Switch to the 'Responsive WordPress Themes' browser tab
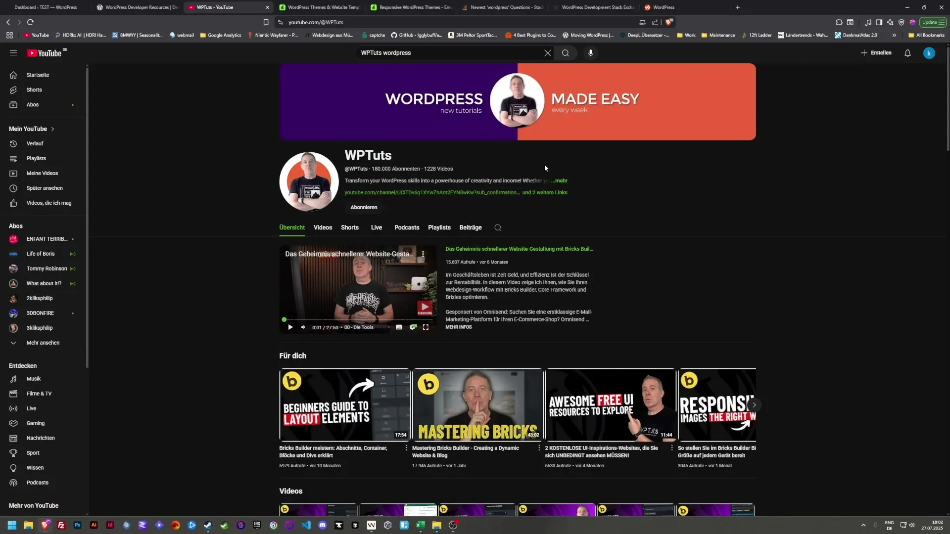Viewport: 950px width, 534px height. point(411,7)
